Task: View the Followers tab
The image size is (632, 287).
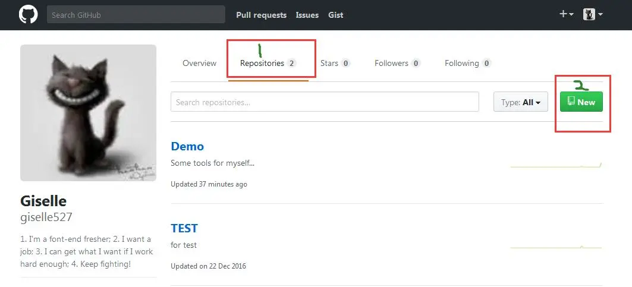Action: click(397, 64)
